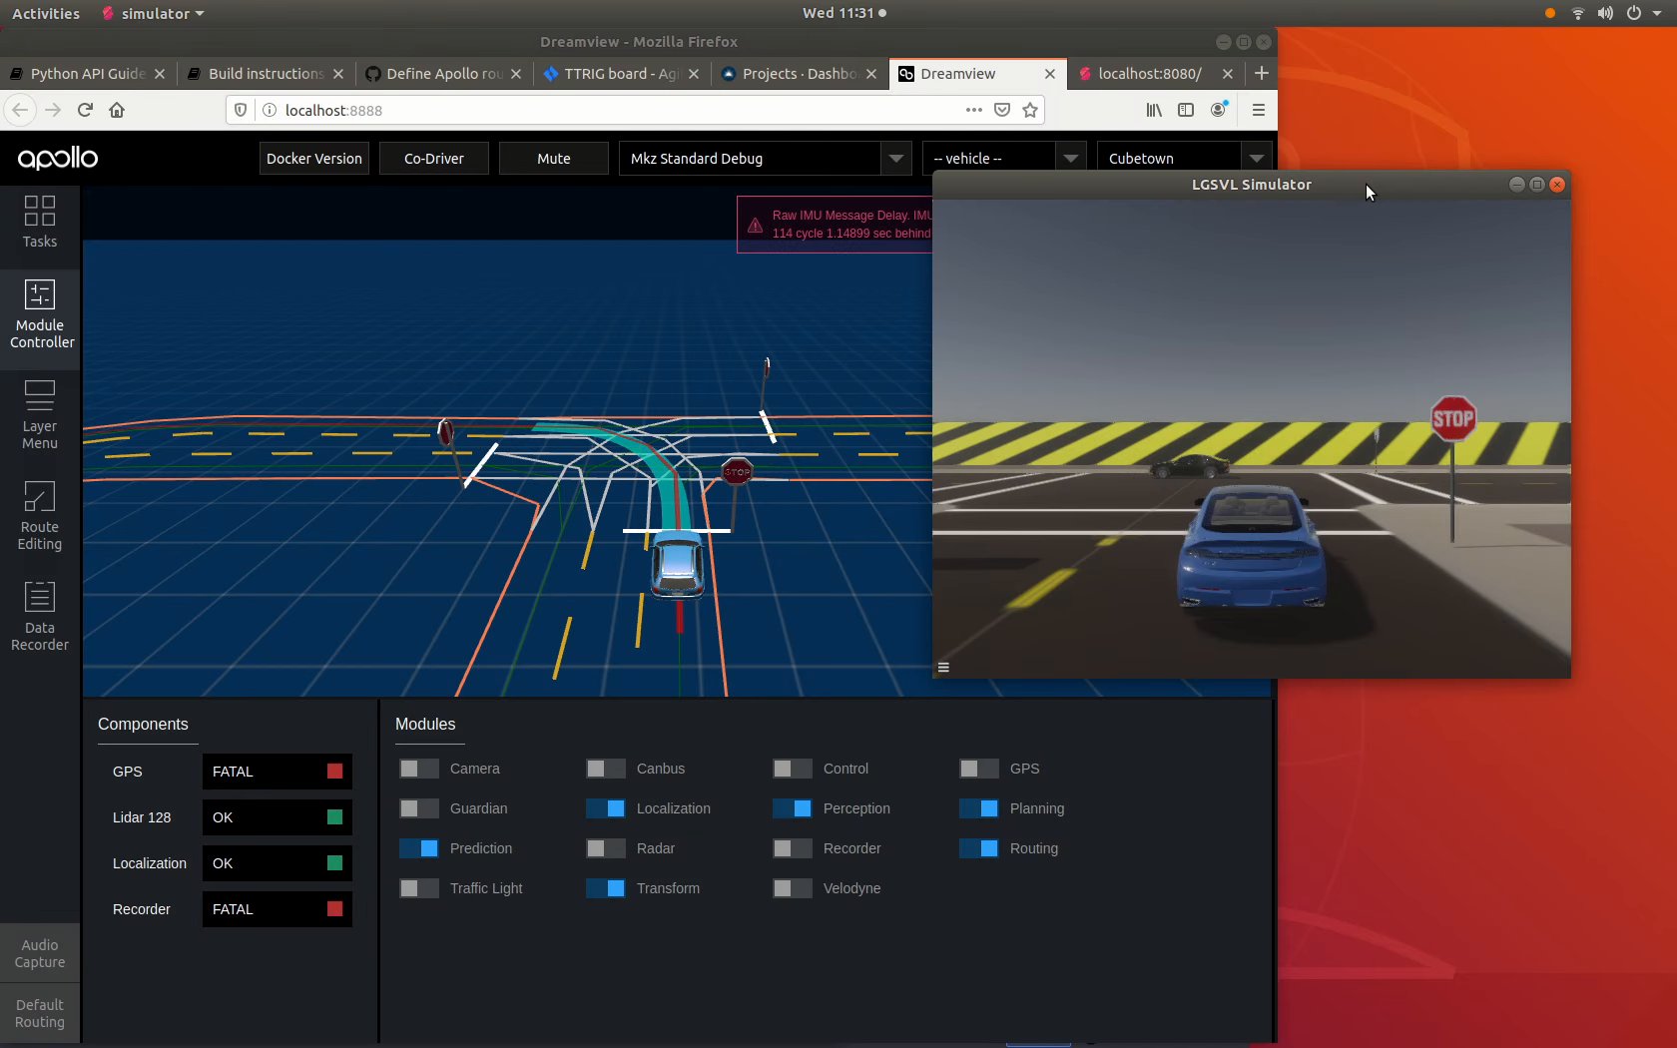Click the hamburger menu in LGSVL Simulator
The width and height of the screenshot is (1677, 1048).
(x=943, y=668)
